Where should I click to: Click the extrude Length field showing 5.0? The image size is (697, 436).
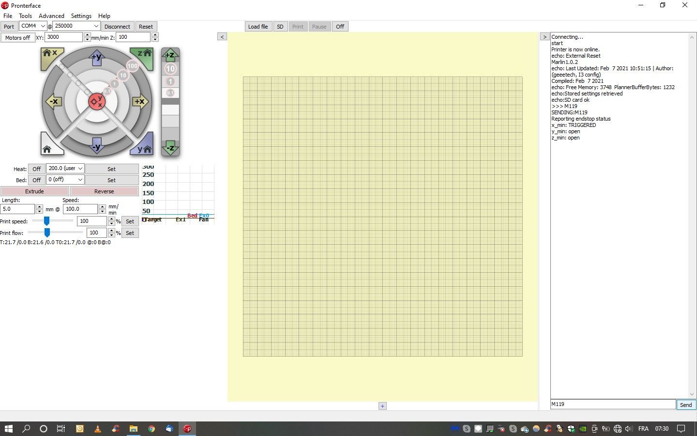(x=17, y=209)
